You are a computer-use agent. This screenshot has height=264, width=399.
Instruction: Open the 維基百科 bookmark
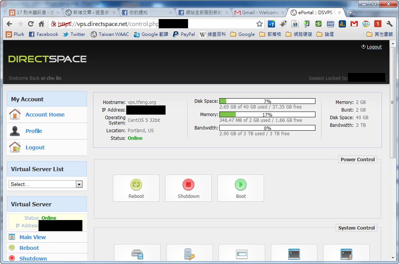pos(213,34)
